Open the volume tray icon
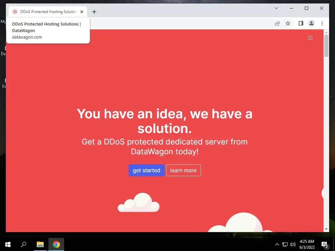 click(293, 244)
